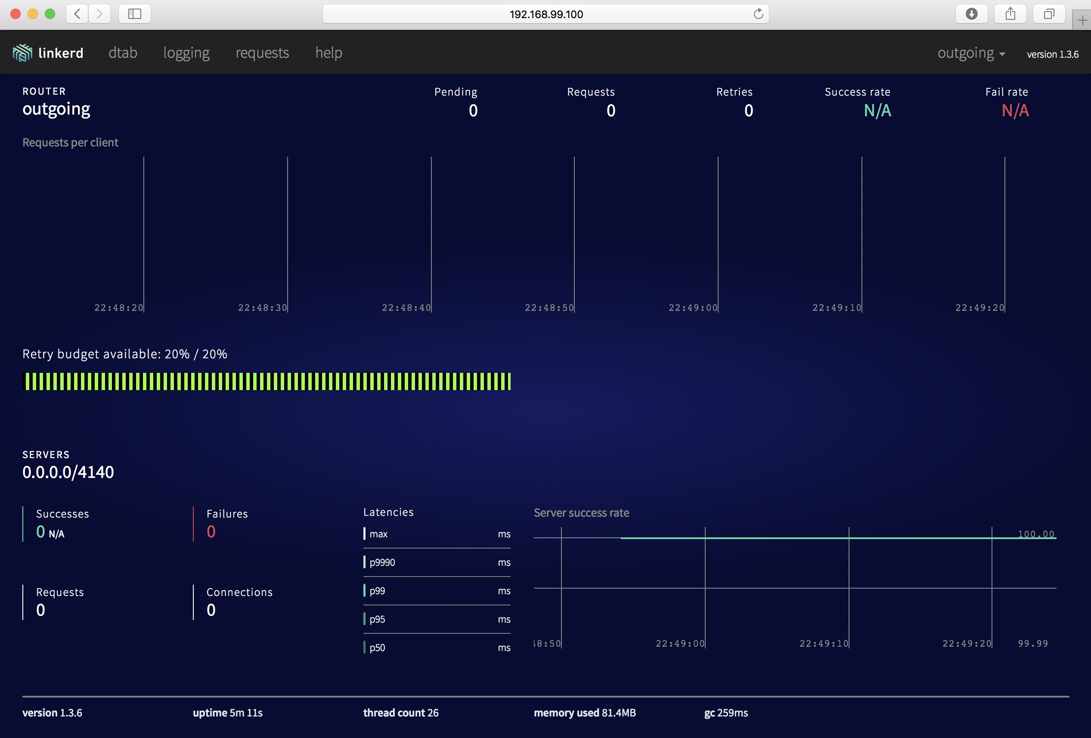Go back with Safari's back arrow
Screen dimensions: 1091x738
(77, 14)
